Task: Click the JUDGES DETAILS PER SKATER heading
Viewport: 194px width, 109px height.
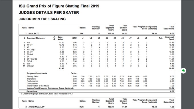Action: tap(49, 13)
